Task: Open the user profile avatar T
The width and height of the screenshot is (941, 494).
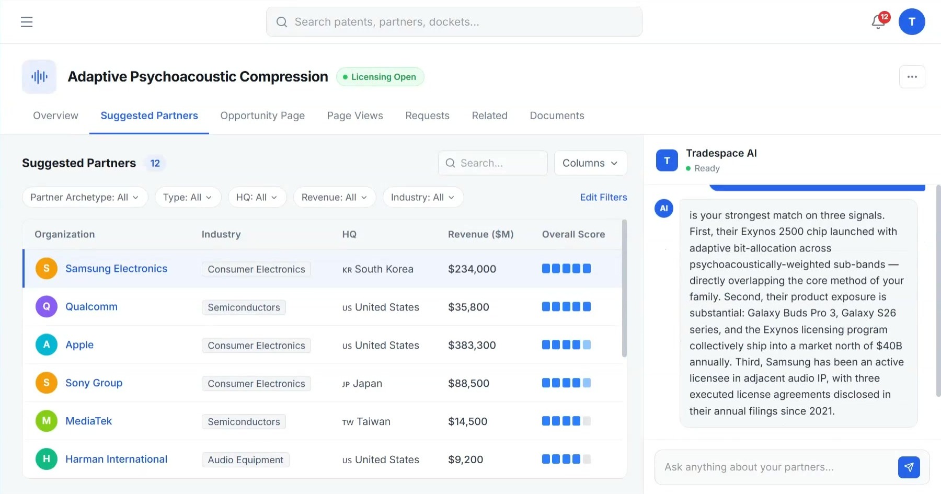Action: coord(912,21)
